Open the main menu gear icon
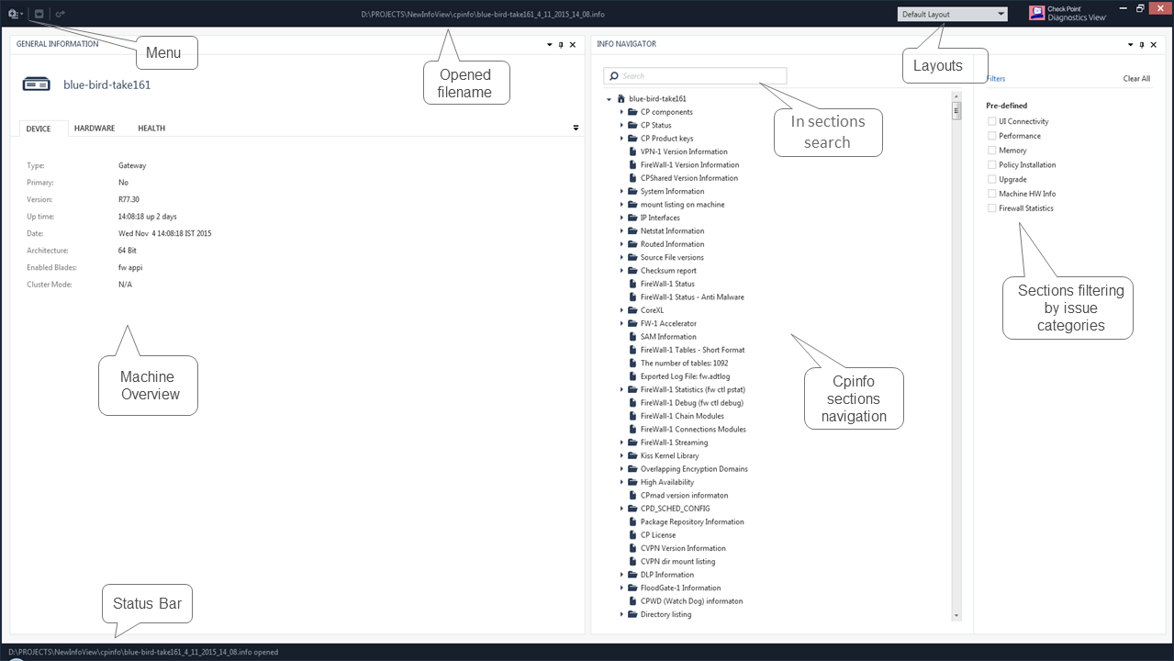This screenshot has height=661, width=1174. click(14, 14)
